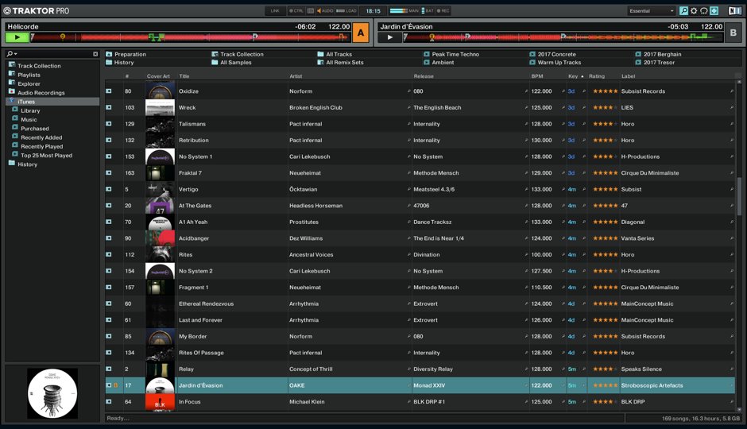Select the Peak Time Techno favorite
Screen dimensions: 747x429
coord(455,54)
